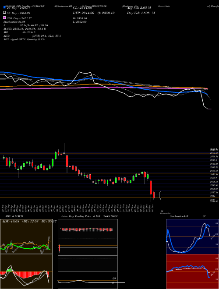This screenshot has height=289, width=219.
Task: Click the '2543.4' price axis label
Action: click(213, 160)
